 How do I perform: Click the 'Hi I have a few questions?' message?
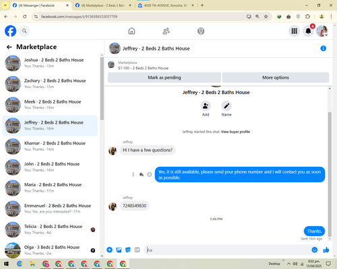pyautogui.click(x=148, y=150)
